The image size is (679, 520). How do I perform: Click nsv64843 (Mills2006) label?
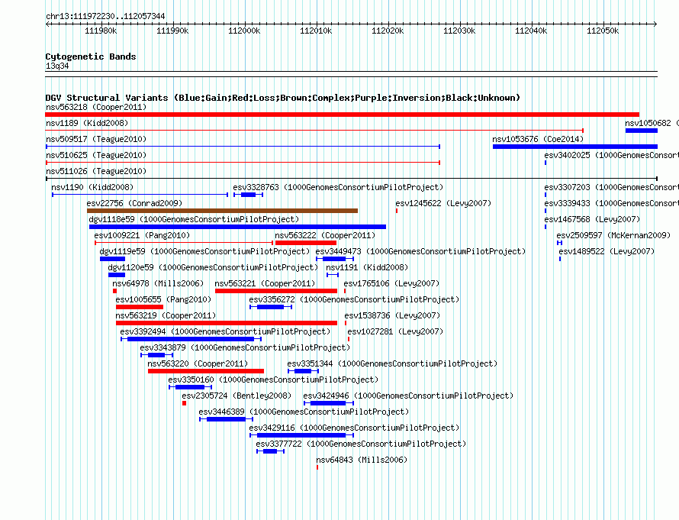362,460
